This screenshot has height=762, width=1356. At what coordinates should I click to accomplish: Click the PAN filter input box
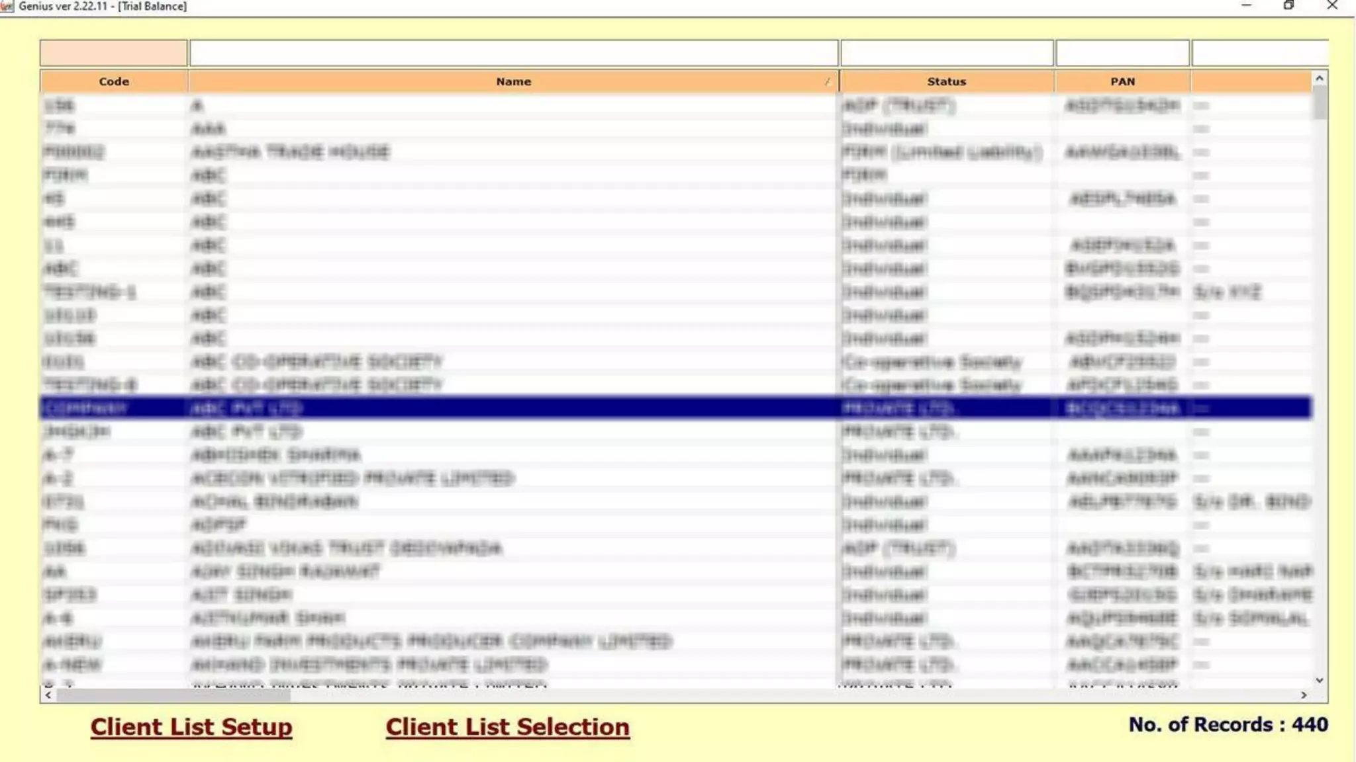(x=1122, y=53)
